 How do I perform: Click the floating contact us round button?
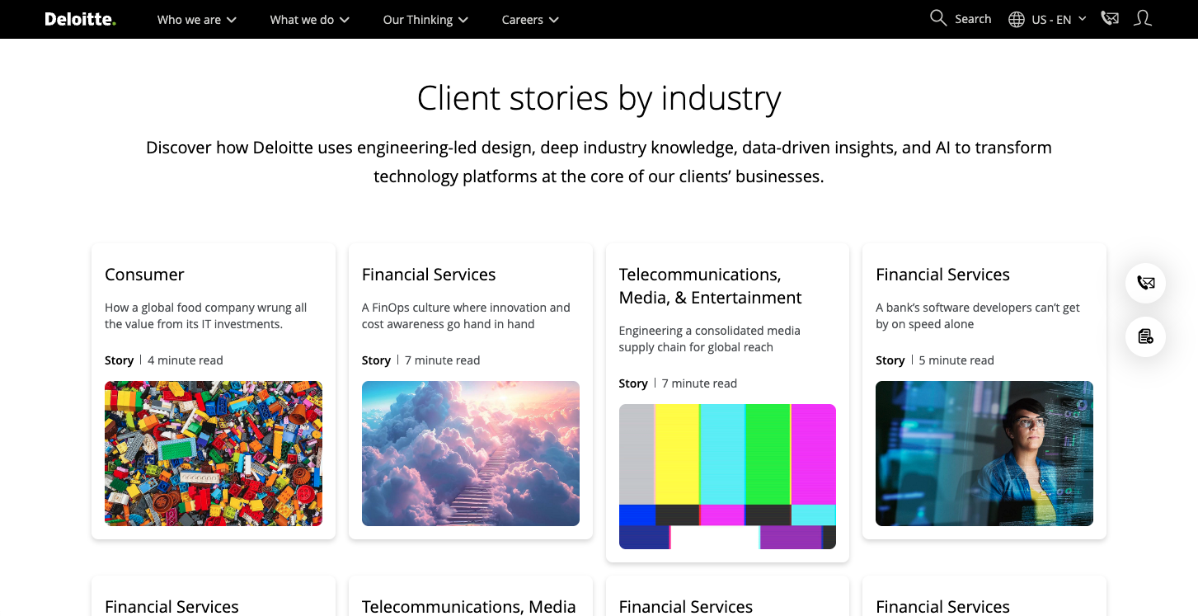[1145, 283]
